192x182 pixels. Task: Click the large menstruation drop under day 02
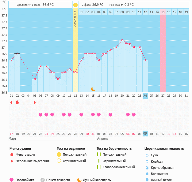tap(17, 102)
